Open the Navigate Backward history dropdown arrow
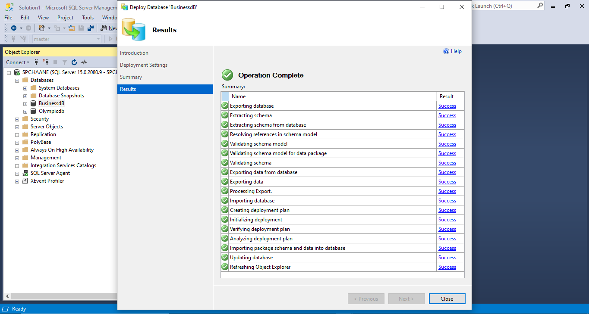Screen dimensions: 589x314 (x=21, y=28)
